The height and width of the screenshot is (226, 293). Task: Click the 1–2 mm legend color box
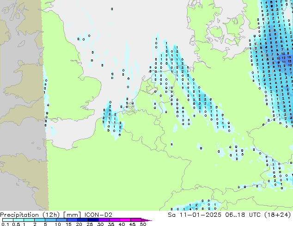click(29, 220)
